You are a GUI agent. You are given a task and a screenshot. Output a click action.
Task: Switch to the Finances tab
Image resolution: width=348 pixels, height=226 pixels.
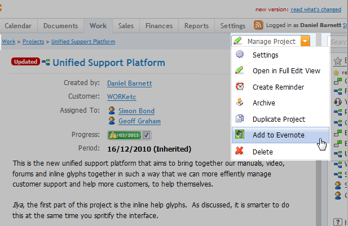click(158, 26)
